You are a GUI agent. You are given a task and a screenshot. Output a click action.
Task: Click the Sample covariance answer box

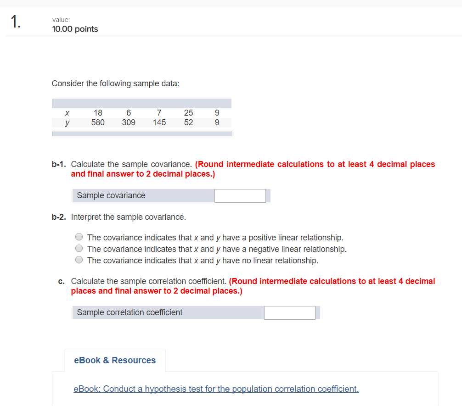coord(240,196)
